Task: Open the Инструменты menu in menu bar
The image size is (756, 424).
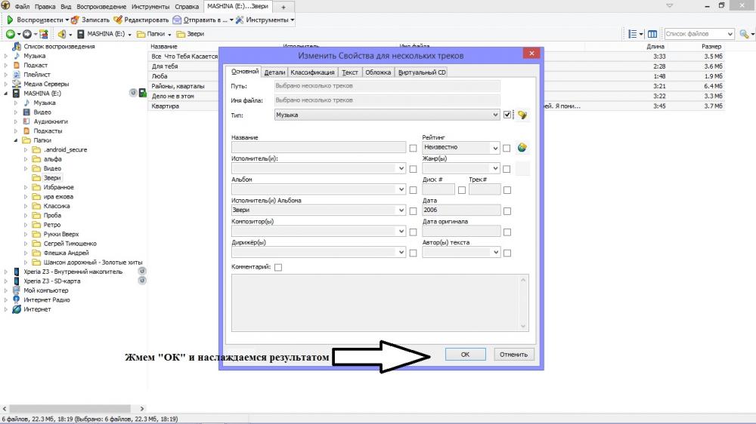Action: point(150,7)
